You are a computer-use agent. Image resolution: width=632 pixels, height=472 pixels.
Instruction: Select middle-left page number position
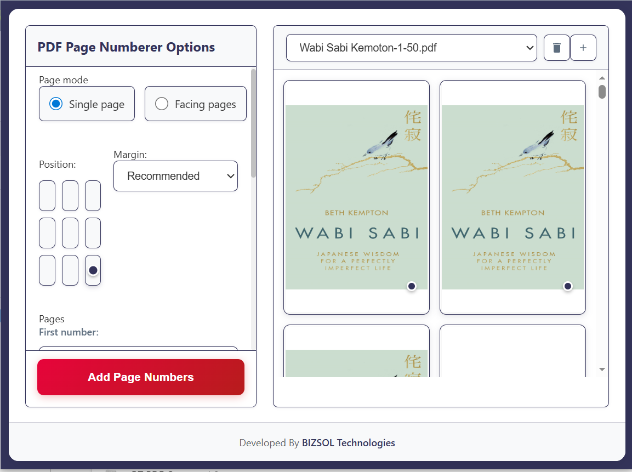pyautogui.click(x=47, y=233)
